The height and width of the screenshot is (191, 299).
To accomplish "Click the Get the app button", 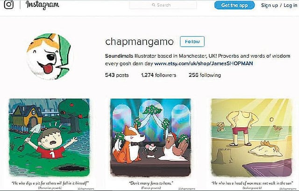I will pos(235,5).
